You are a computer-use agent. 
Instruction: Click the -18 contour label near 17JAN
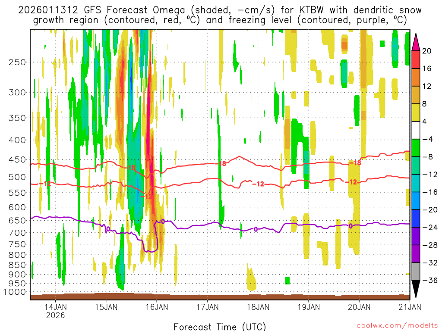pyautogui.click(x=220, y=163)
